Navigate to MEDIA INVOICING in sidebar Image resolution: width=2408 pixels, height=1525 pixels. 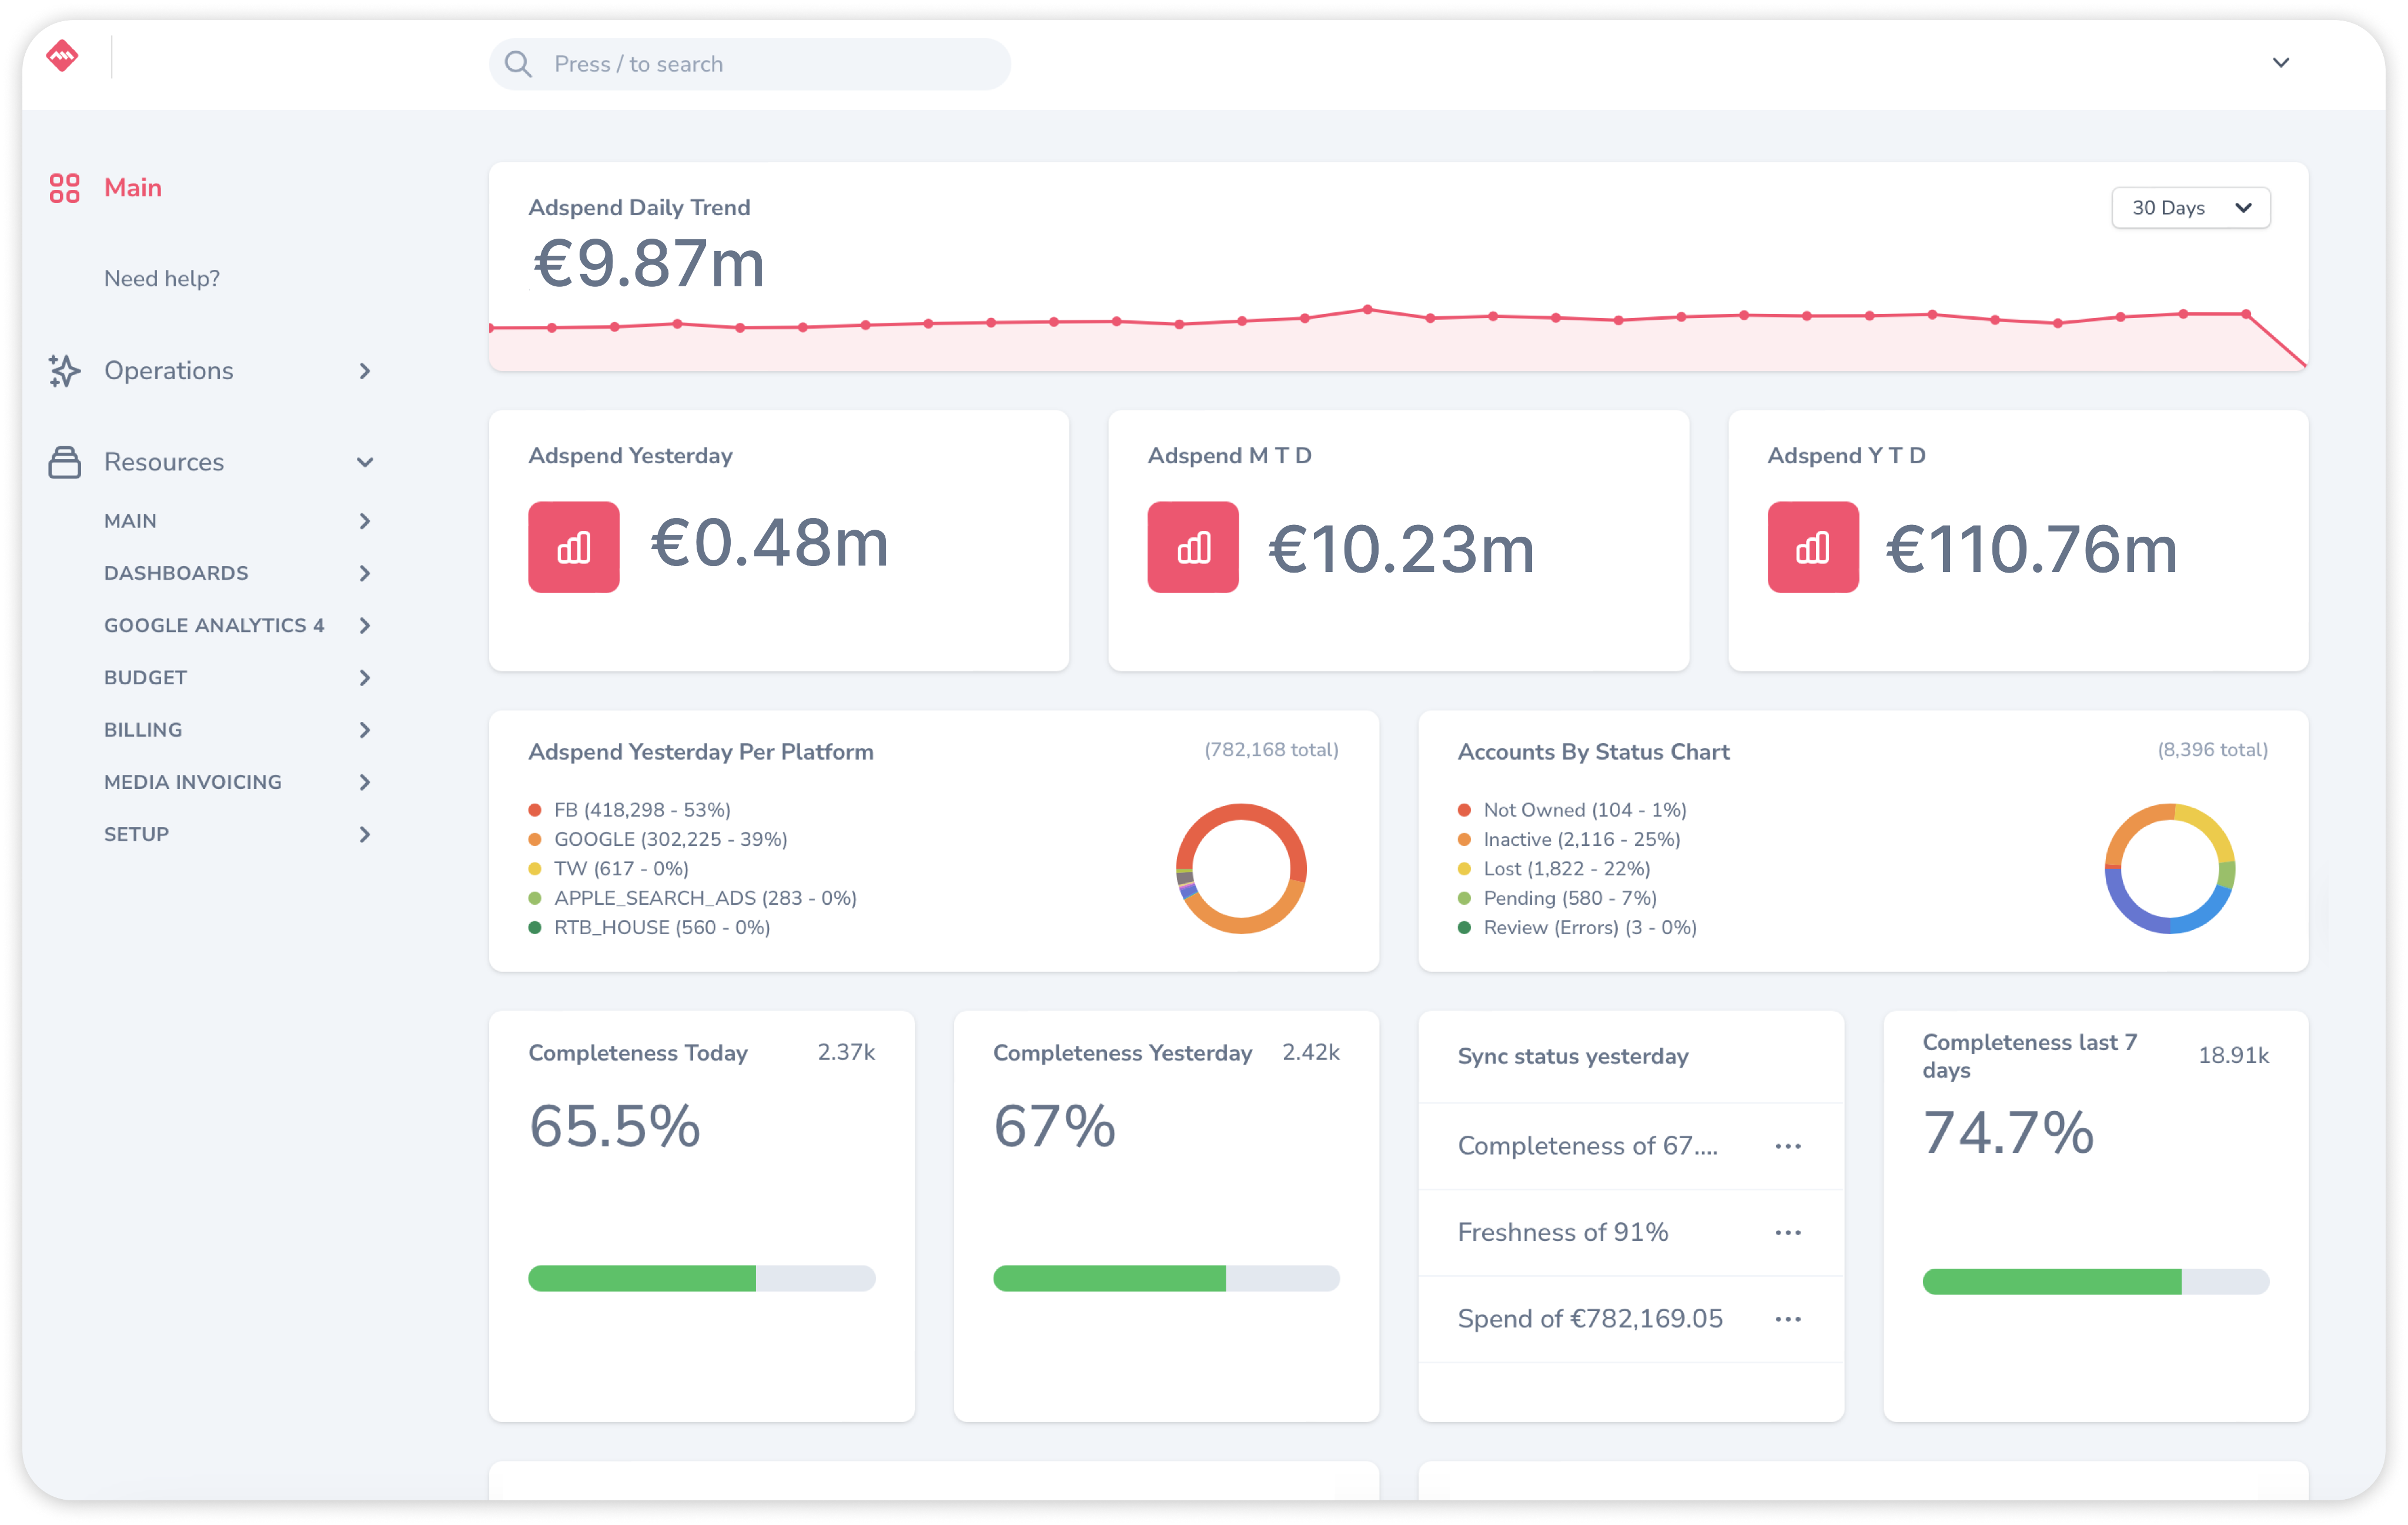pyautogui.click(x=192, y=782)
